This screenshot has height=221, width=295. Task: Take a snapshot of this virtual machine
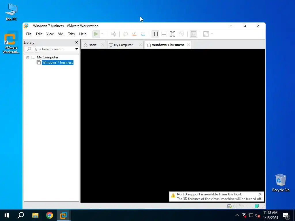(125, 34)
